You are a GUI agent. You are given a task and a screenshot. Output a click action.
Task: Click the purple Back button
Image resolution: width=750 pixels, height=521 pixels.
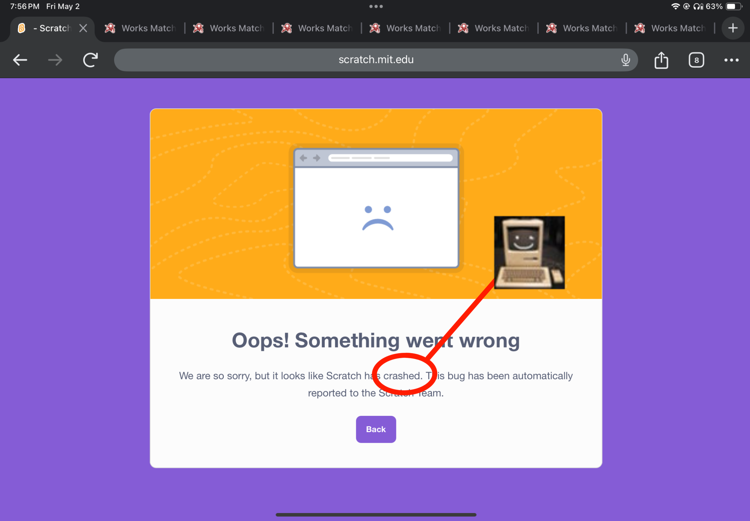376,429
